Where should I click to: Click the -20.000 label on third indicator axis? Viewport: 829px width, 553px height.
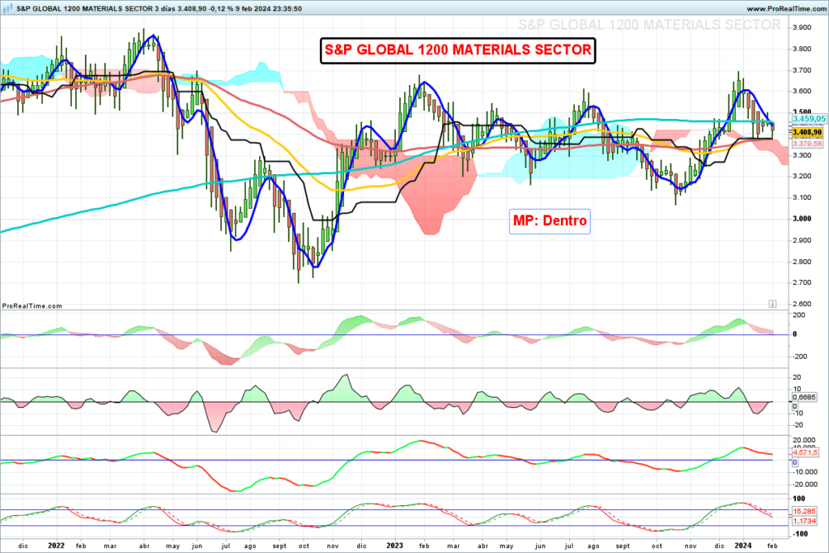click(804, 484)
